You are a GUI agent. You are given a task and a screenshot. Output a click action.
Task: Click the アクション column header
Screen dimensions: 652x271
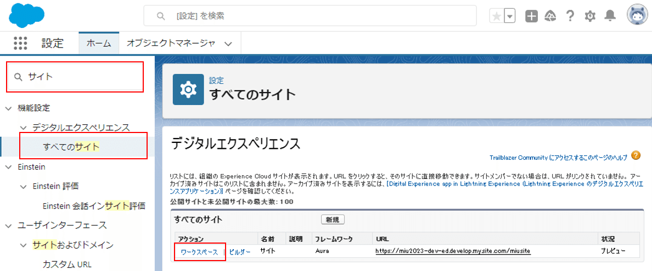tap(191, 239)
